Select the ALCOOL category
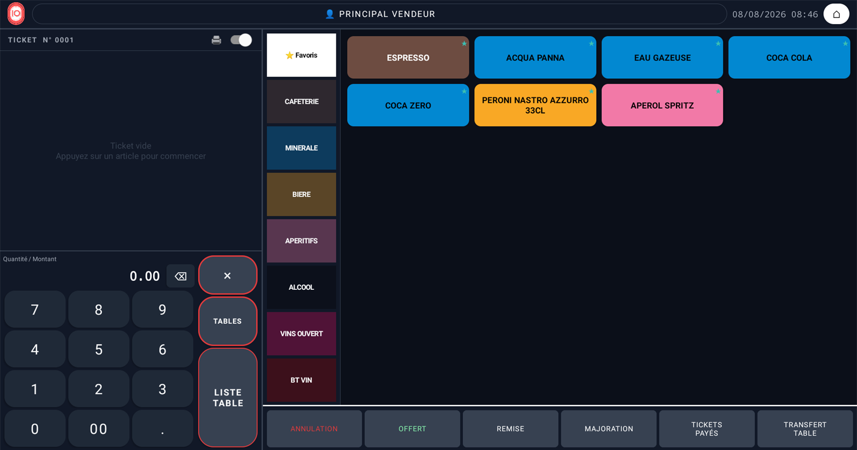857x450 pixels. pos(302,287)
